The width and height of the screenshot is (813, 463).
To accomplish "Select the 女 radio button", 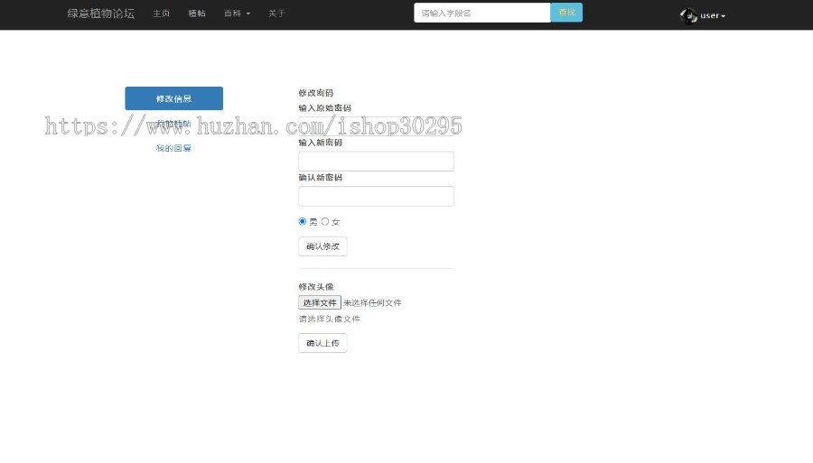I will tap(325, 221).
